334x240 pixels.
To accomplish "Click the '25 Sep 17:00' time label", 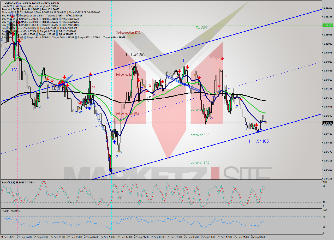I will pos(225,237).
